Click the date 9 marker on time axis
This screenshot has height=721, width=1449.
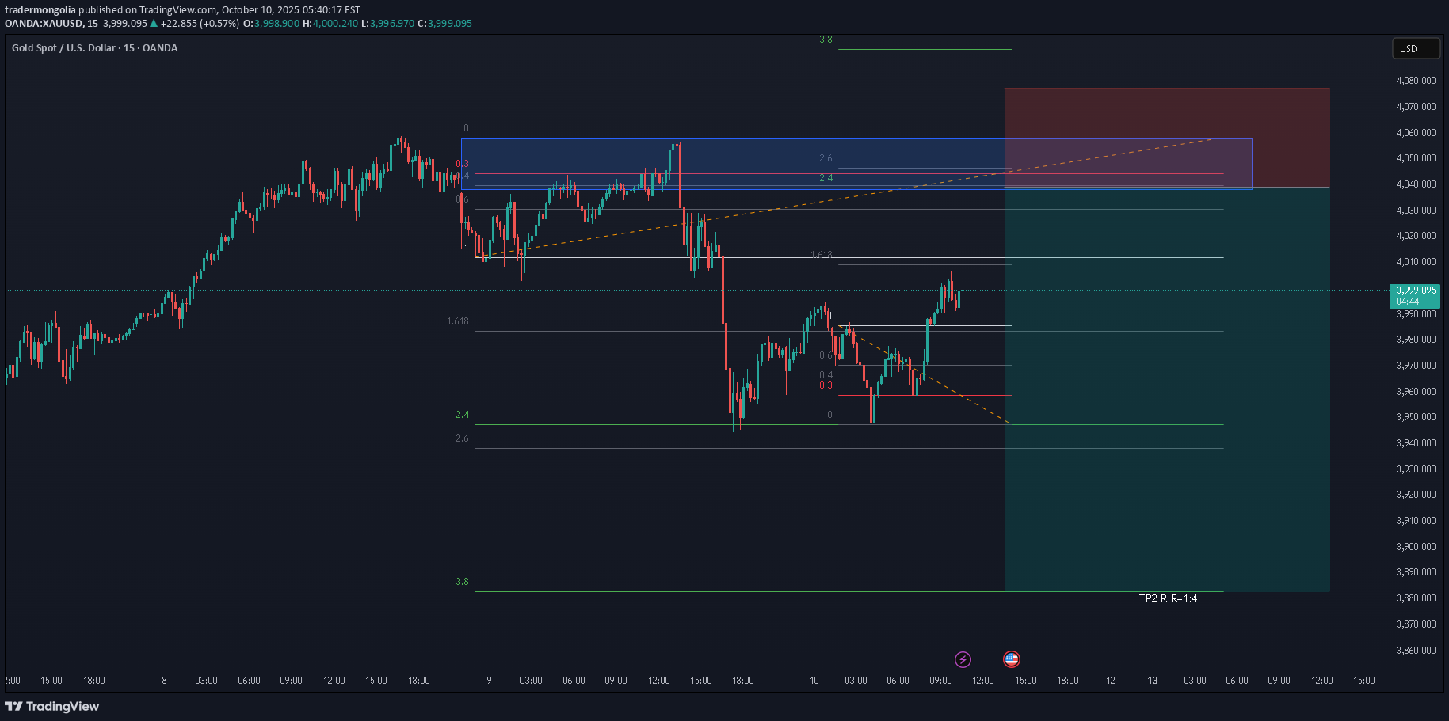point(489,681)
